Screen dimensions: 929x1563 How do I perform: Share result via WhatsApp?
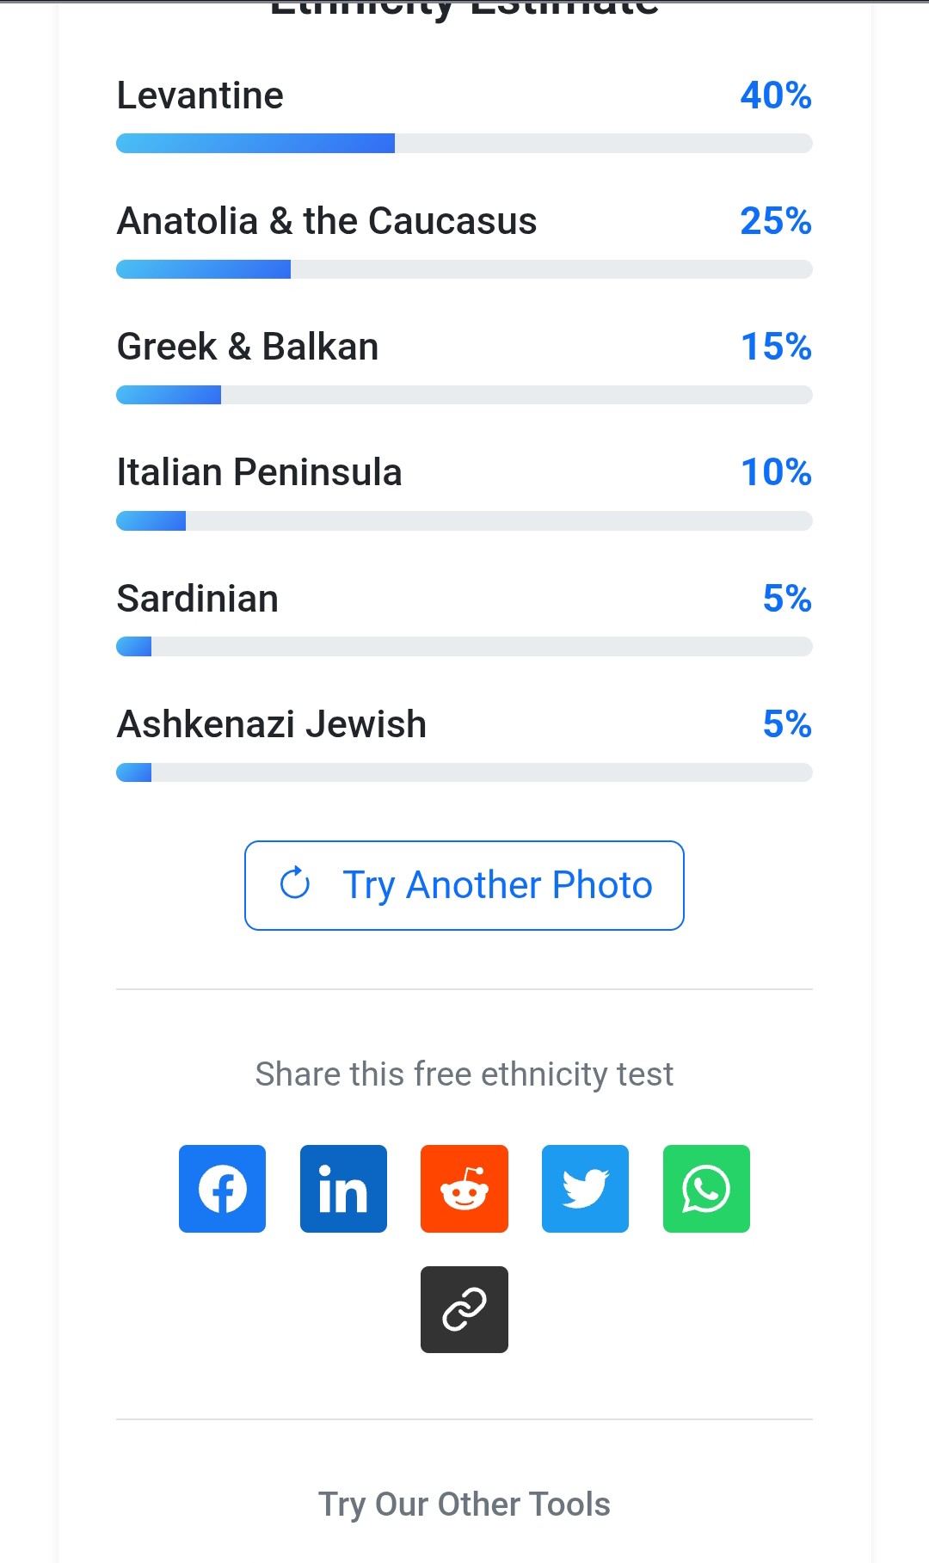(706, 1188)
